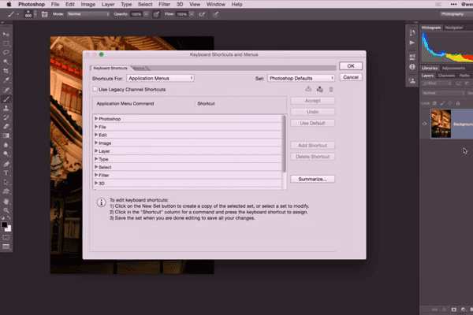
Task: Click the Cancel button
Action: click(351, 77)
